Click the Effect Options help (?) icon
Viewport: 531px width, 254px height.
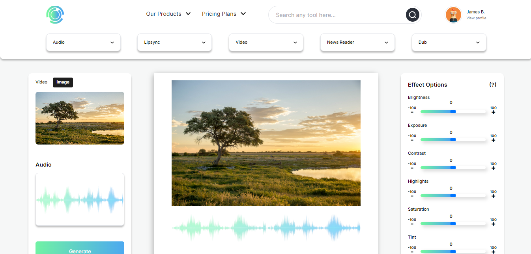(492, 85)
